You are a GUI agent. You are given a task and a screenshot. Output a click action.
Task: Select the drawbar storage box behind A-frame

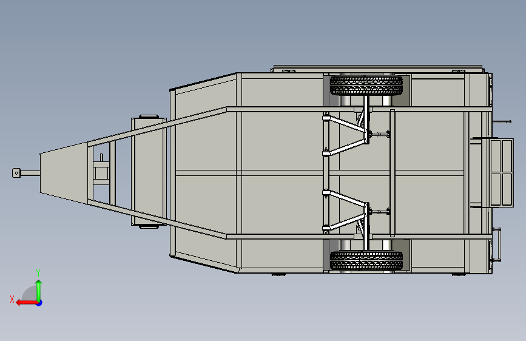[x=149, y=172]
